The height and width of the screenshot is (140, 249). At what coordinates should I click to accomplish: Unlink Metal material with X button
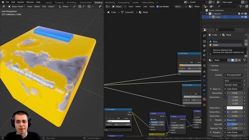point(240,60)
